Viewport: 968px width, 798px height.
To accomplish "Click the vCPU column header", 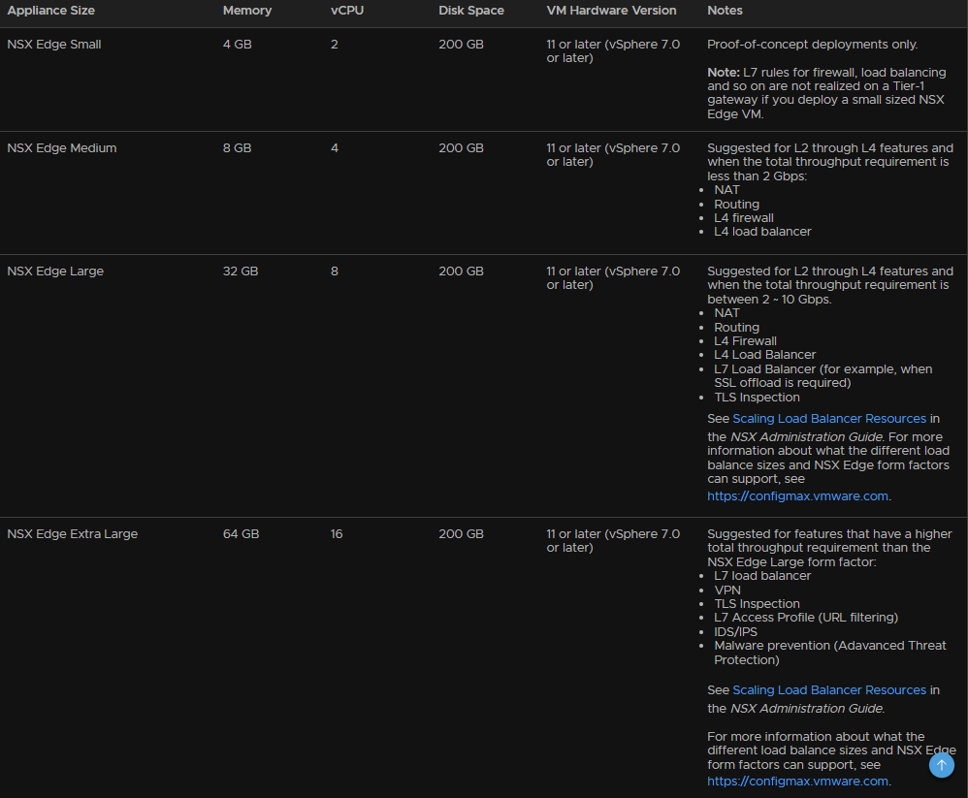I will pyautogui.click(x=347, y=11).
